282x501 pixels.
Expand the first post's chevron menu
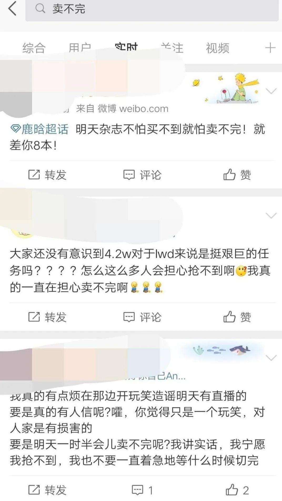click(x=271, y=91)
